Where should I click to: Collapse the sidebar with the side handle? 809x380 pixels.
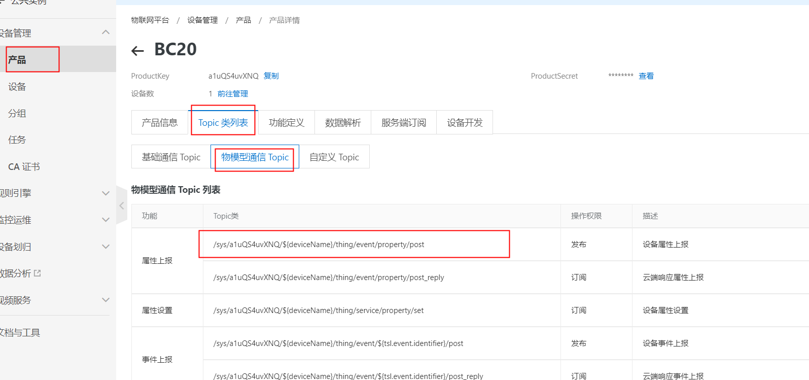pyautogui.click(x=122, y=205)
